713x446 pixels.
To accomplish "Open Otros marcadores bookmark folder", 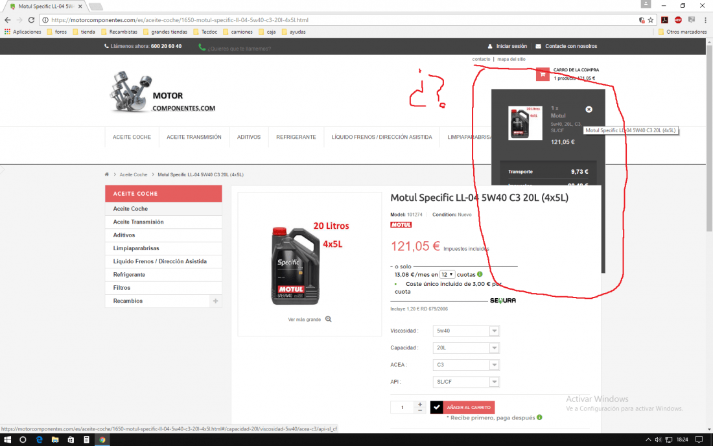I will 683,32.
